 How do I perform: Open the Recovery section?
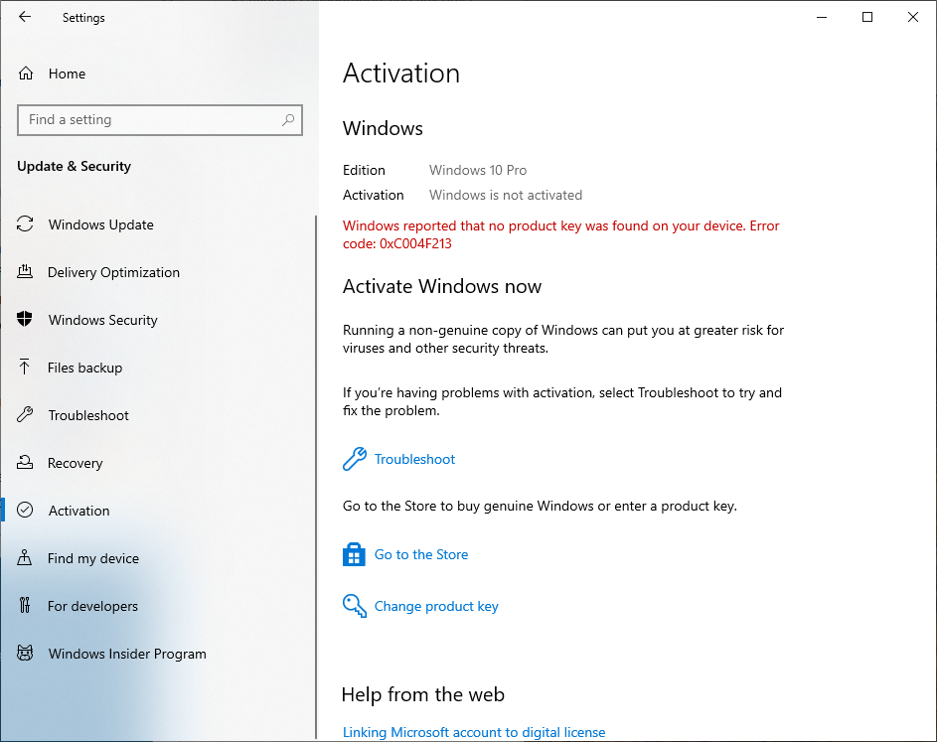[x=76, y=463]
